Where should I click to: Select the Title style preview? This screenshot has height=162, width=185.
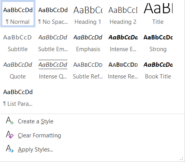158,14
